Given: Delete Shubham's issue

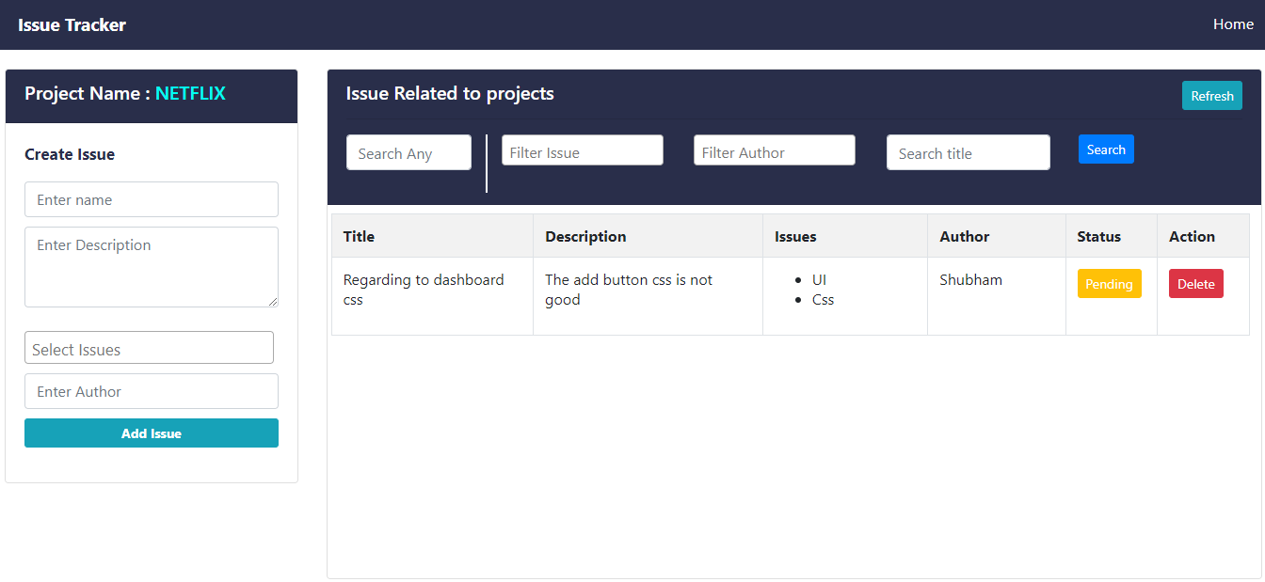Looking at the screenshot, I should click(x=1195, y=283).
